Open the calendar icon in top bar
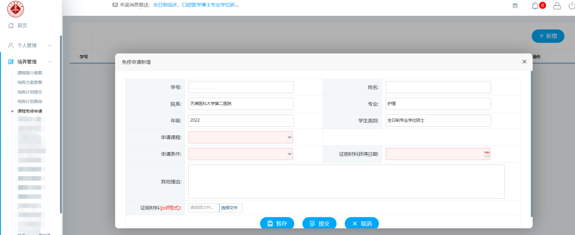The height and width of the screenshot is (235, 575). (x=515, y=6)
